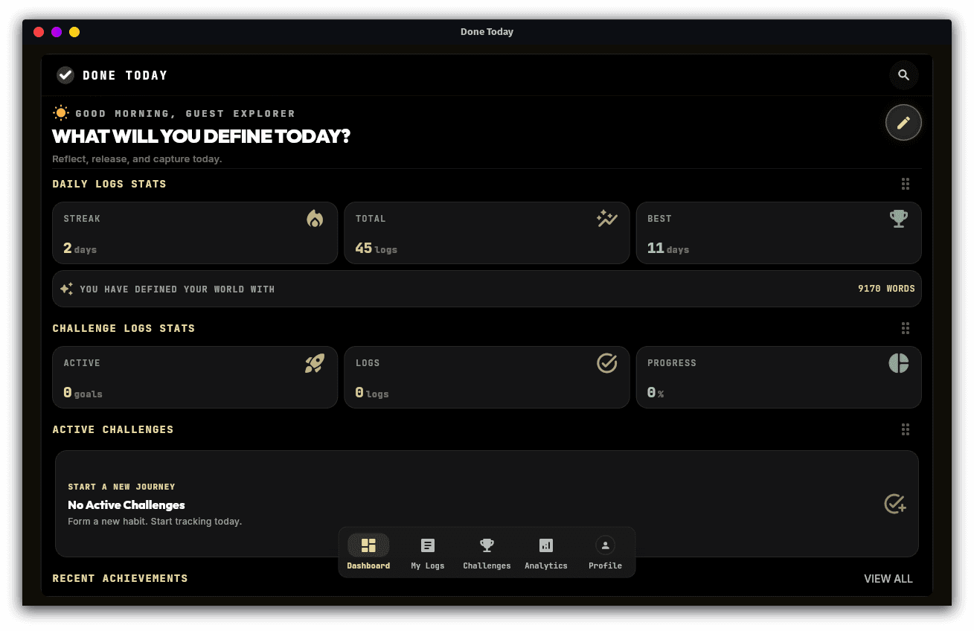Click the ACTIVE CHALLENGES heading
This screenshot has width=974, height=631.
coord(113,429)
